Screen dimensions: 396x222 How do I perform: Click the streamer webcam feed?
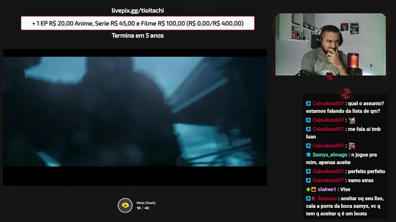pyautogui.click(x=330, y=44)
